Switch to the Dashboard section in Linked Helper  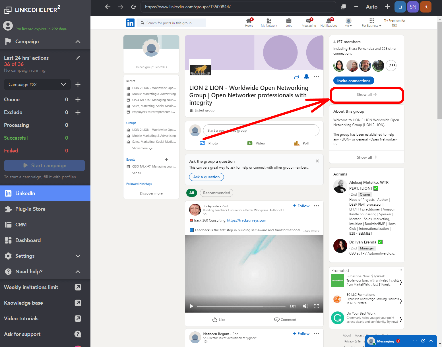(28, 240)
